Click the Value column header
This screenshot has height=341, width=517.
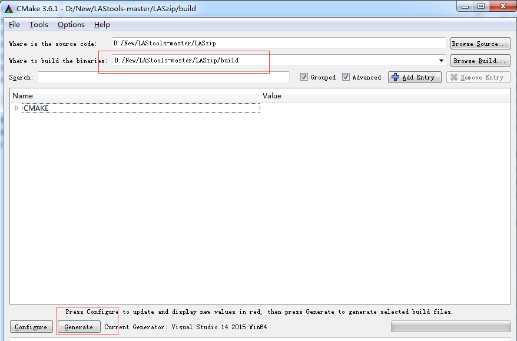tap(385, 95)
